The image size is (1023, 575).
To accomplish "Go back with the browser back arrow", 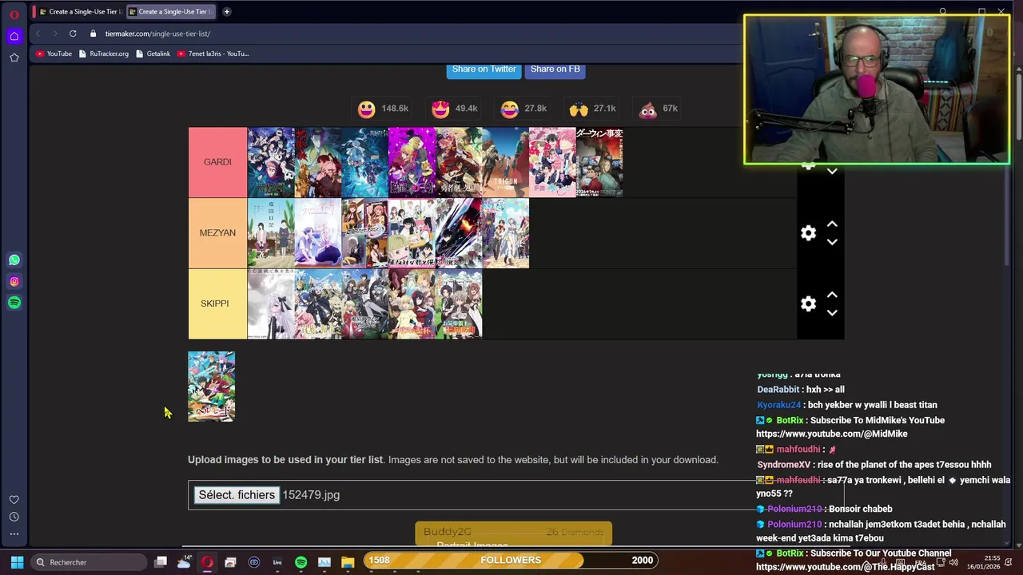I will click(38, 34).
